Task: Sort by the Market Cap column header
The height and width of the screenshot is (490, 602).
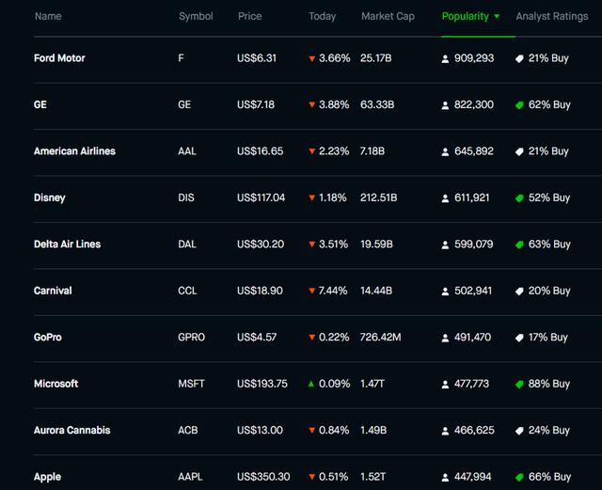Action: (388, 16)
